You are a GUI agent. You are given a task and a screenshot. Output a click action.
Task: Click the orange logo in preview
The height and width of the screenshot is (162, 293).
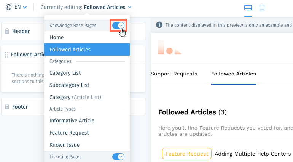coord(170,47)
